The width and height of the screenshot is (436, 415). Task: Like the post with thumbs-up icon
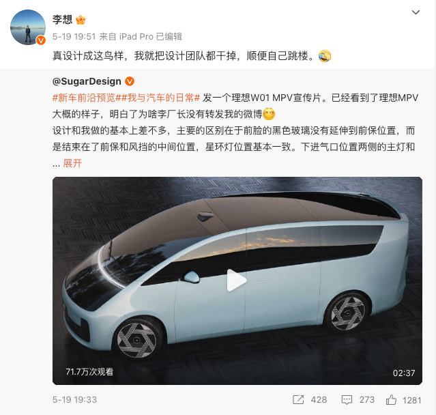[x=391, y=400]
